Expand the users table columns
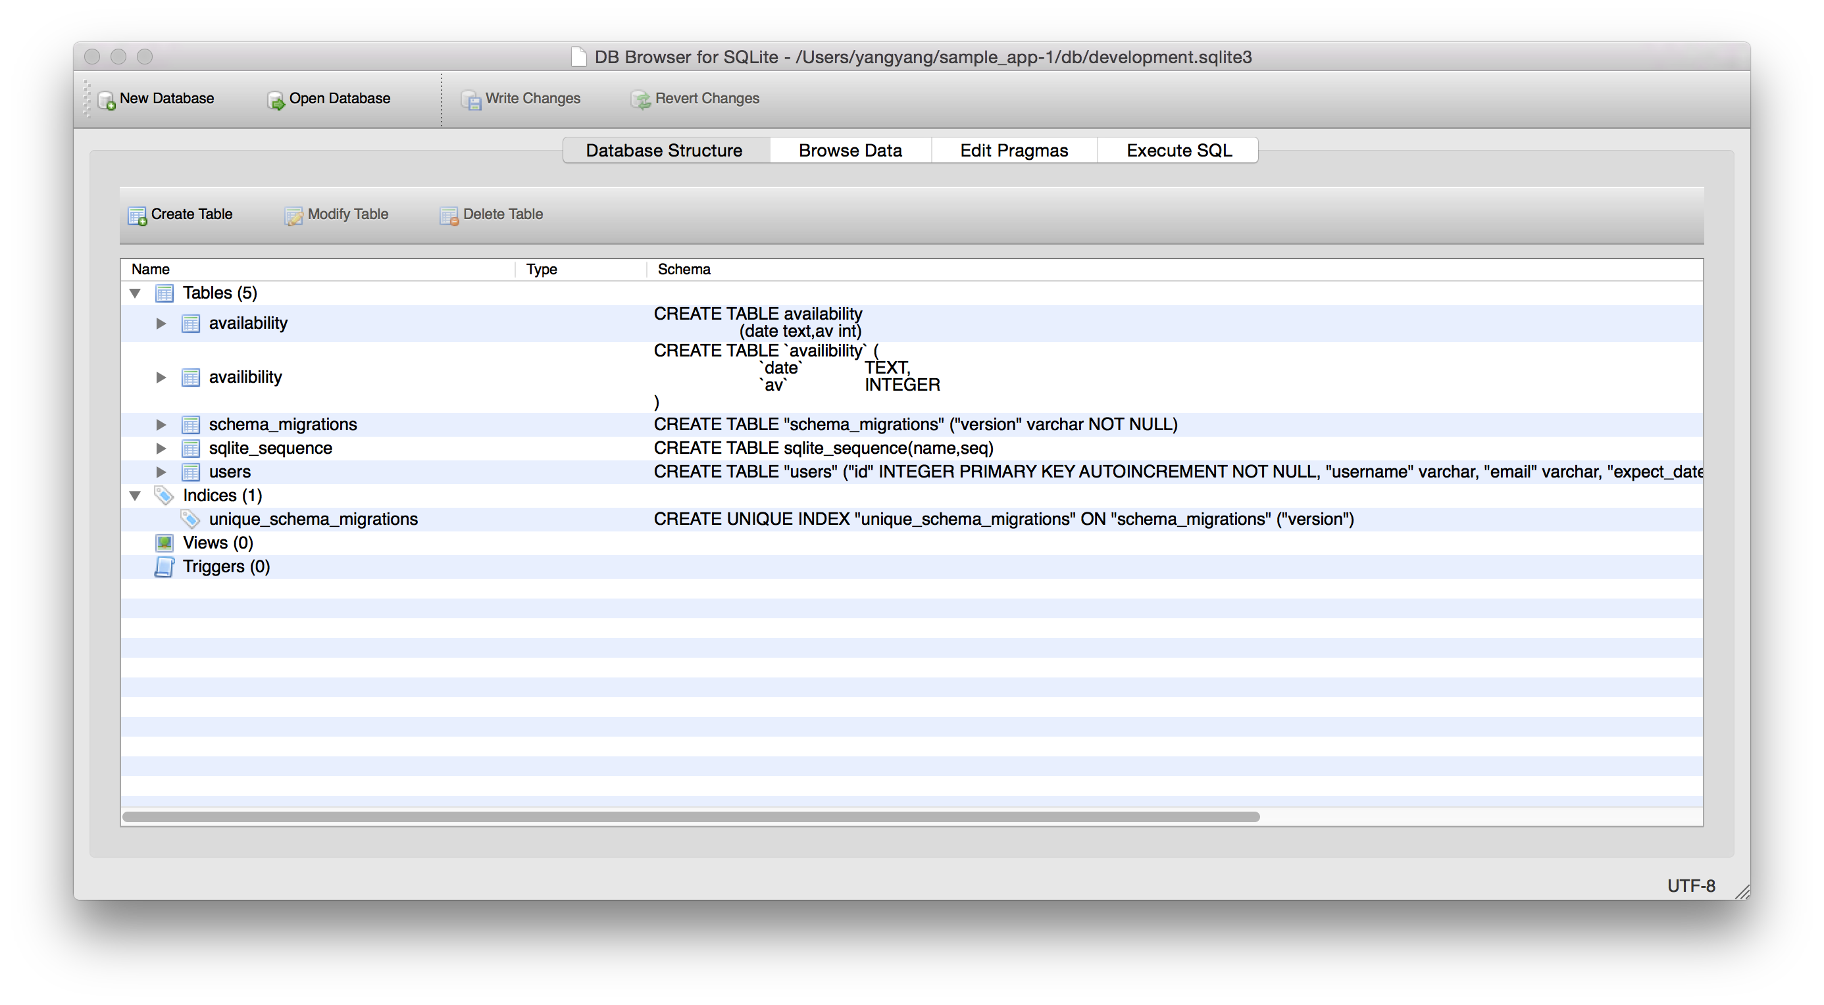 click(161, 472)
